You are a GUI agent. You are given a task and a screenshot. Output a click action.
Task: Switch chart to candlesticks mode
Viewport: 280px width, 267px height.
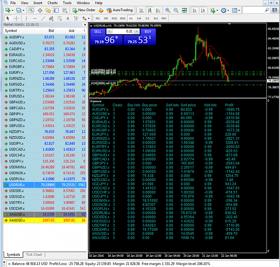[x=150, y=10]
